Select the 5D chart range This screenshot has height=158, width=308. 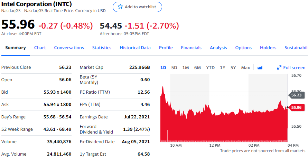(x=174, y=68)
